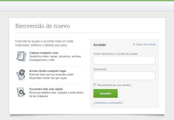Click the Recuerdame por una semana label text
This screenshot has height=120, width=174.
coord(114,85)
